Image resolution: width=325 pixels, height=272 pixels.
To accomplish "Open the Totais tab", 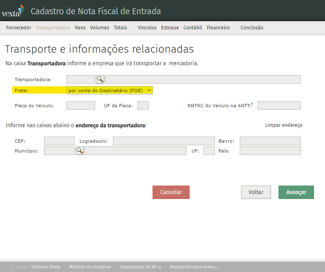I will click(x=120, y=28).
